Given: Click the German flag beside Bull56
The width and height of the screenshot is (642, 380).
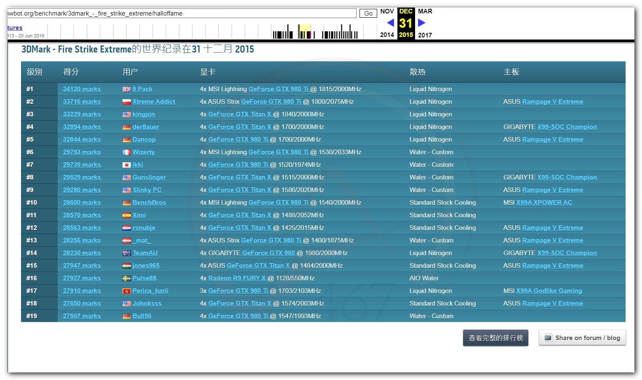Looking at the screenshot, I should [126, 316].
